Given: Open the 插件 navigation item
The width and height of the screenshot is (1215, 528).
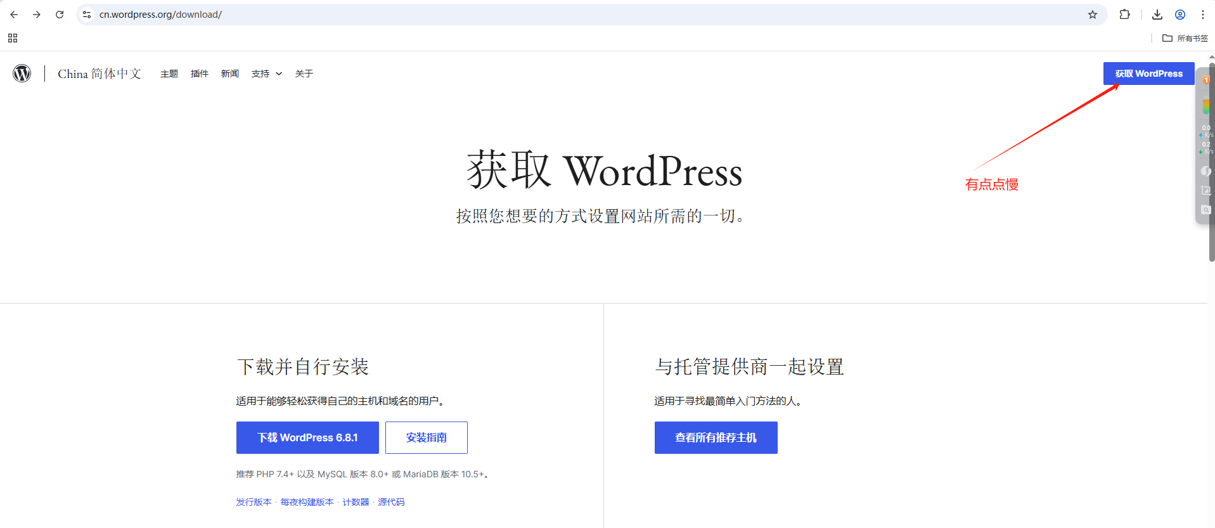Looking at the screenshot, I should pyautogui.click(x=200, y=74).
